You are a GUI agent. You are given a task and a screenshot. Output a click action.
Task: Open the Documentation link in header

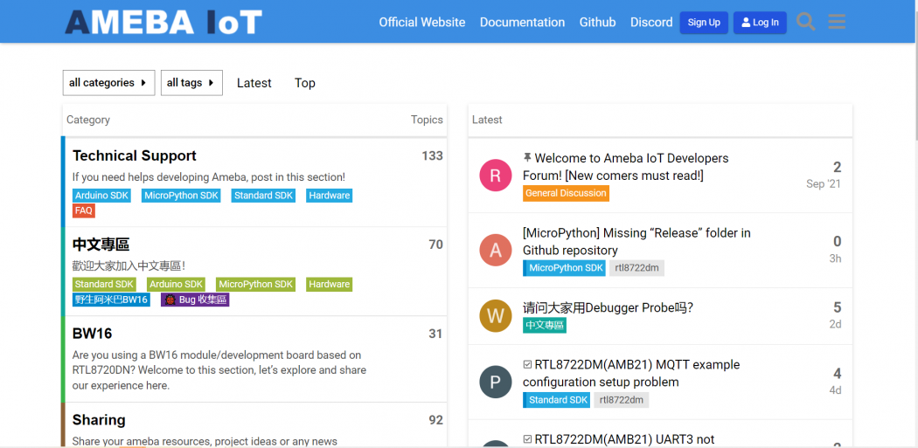(x=522, y=22)
